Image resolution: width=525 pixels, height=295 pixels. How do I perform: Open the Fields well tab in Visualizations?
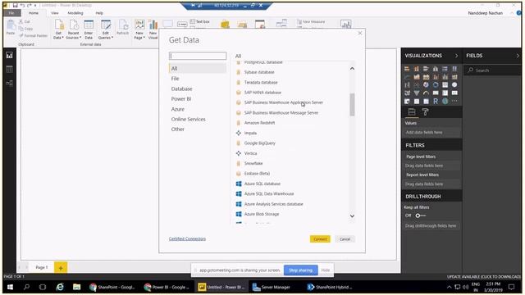412,112
